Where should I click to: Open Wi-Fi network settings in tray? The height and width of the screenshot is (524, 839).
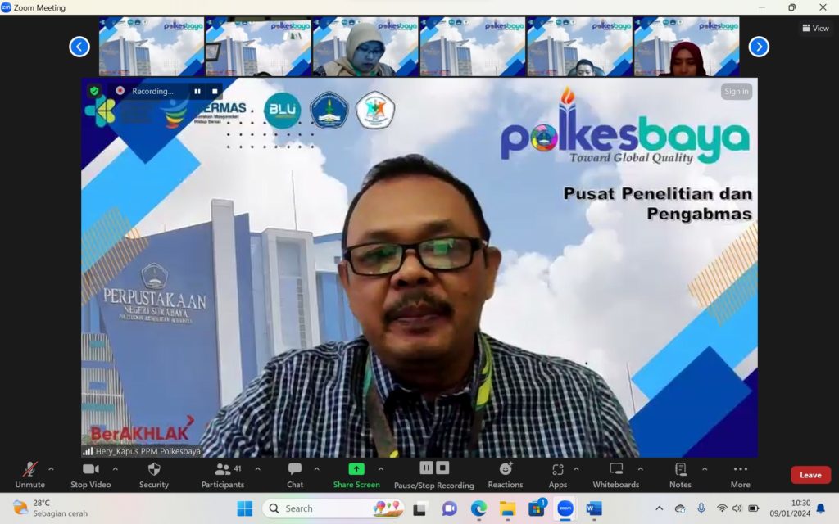(722, 508)
